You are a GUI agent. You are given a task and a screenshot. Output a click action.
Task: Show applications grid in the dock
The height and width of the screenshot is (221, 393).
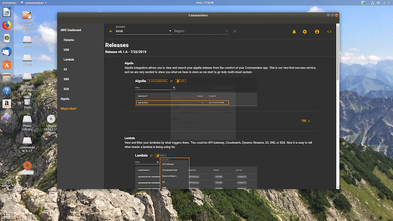point(7,215)
